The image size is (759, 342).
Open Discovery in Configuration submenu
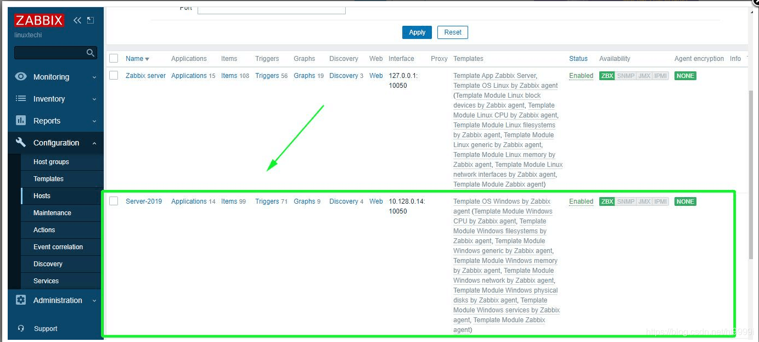[48, 264]
